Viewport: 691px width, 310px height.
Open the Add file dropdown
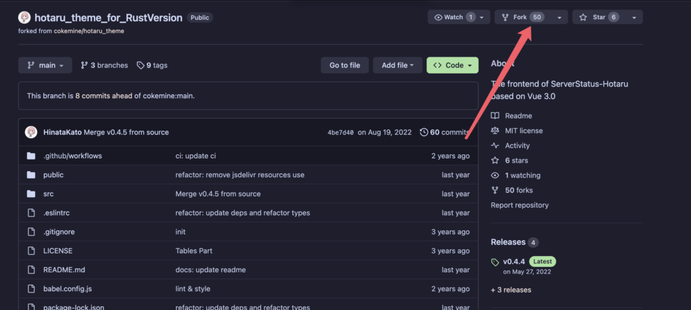pyautogui.click(x=397, y=65)
